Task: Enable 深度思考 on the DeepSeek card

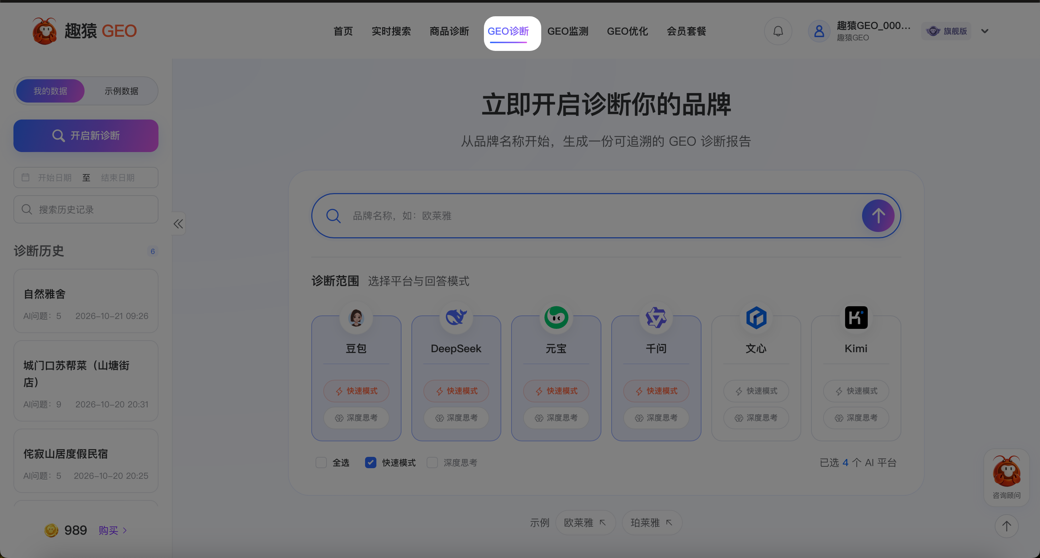Action: (456, 418)
